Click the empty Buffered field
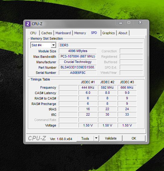This screenshot has width=164, height=171. click(131, 62)
